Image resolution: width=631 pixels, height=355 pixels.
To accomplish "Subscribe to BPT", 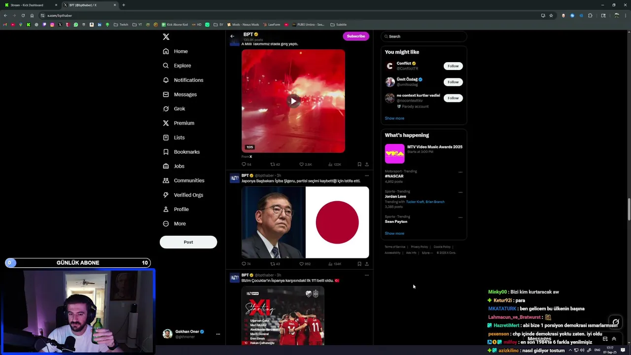I will (355, 36).
